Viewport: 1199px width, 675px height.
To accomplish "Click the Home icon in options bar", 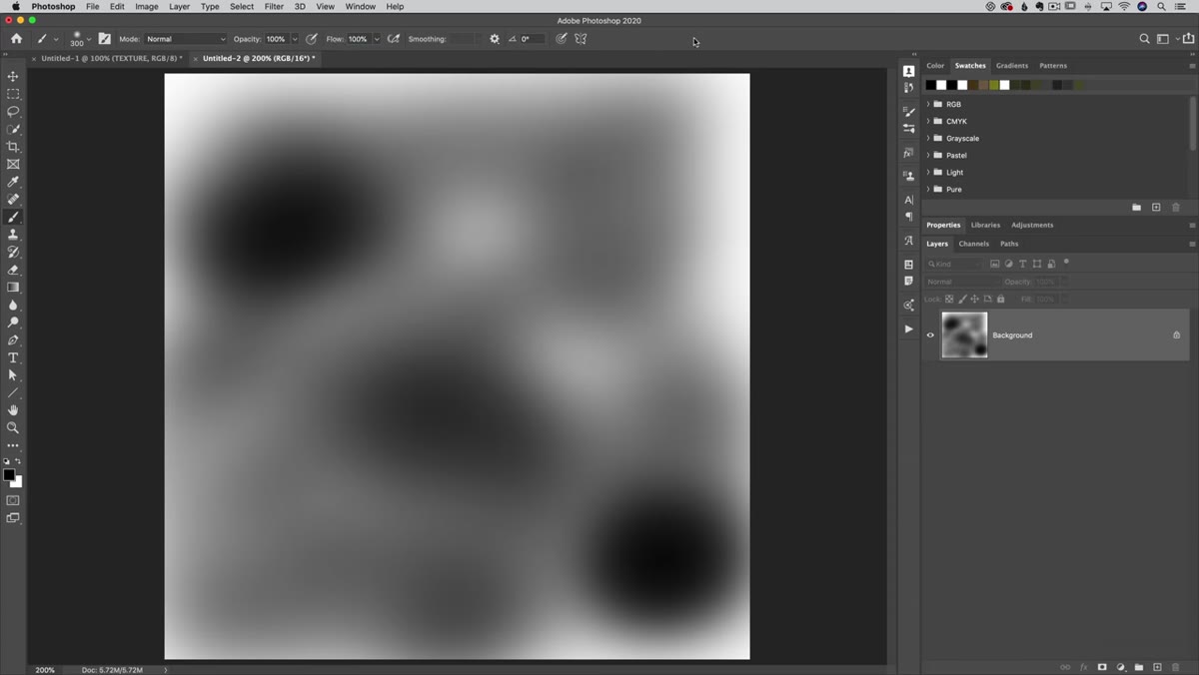I will [x=16, y=39].
